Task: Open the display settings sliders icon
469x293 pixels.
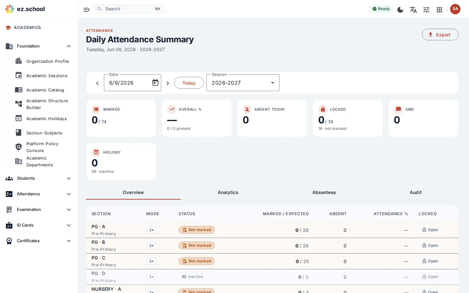Action: pyautogui.click(x=426, y=9)
